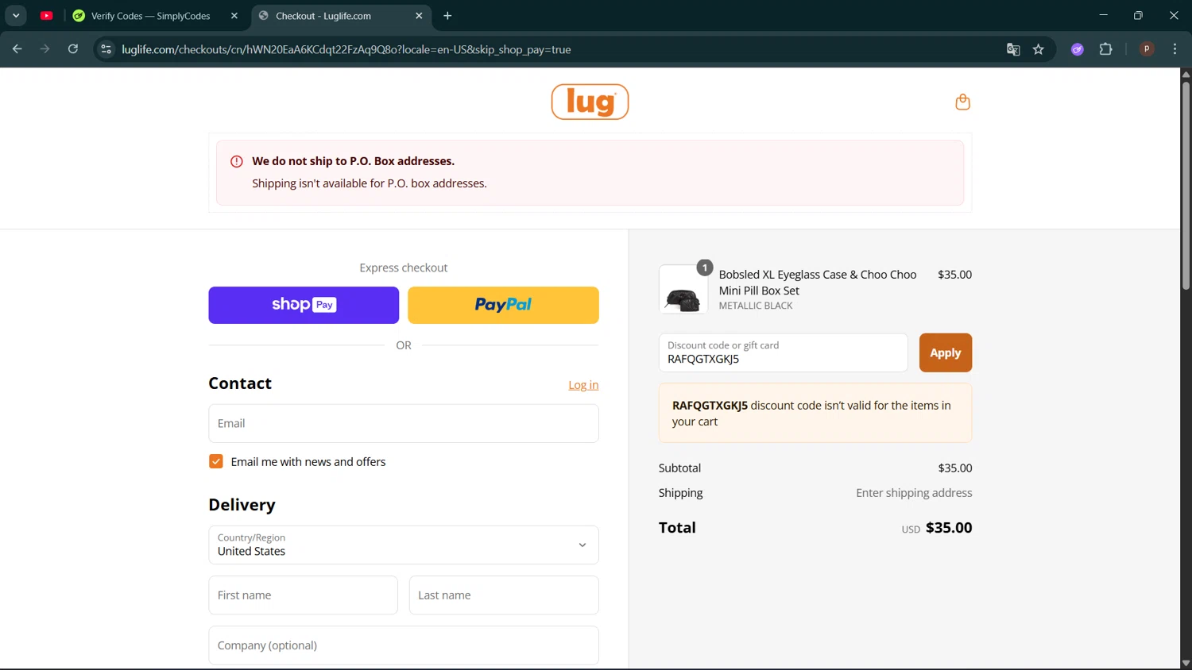This screenshot has width=1192, height=670.
Task: Open the Extensions puzzle icon
Action: (x=1105, y=49)
